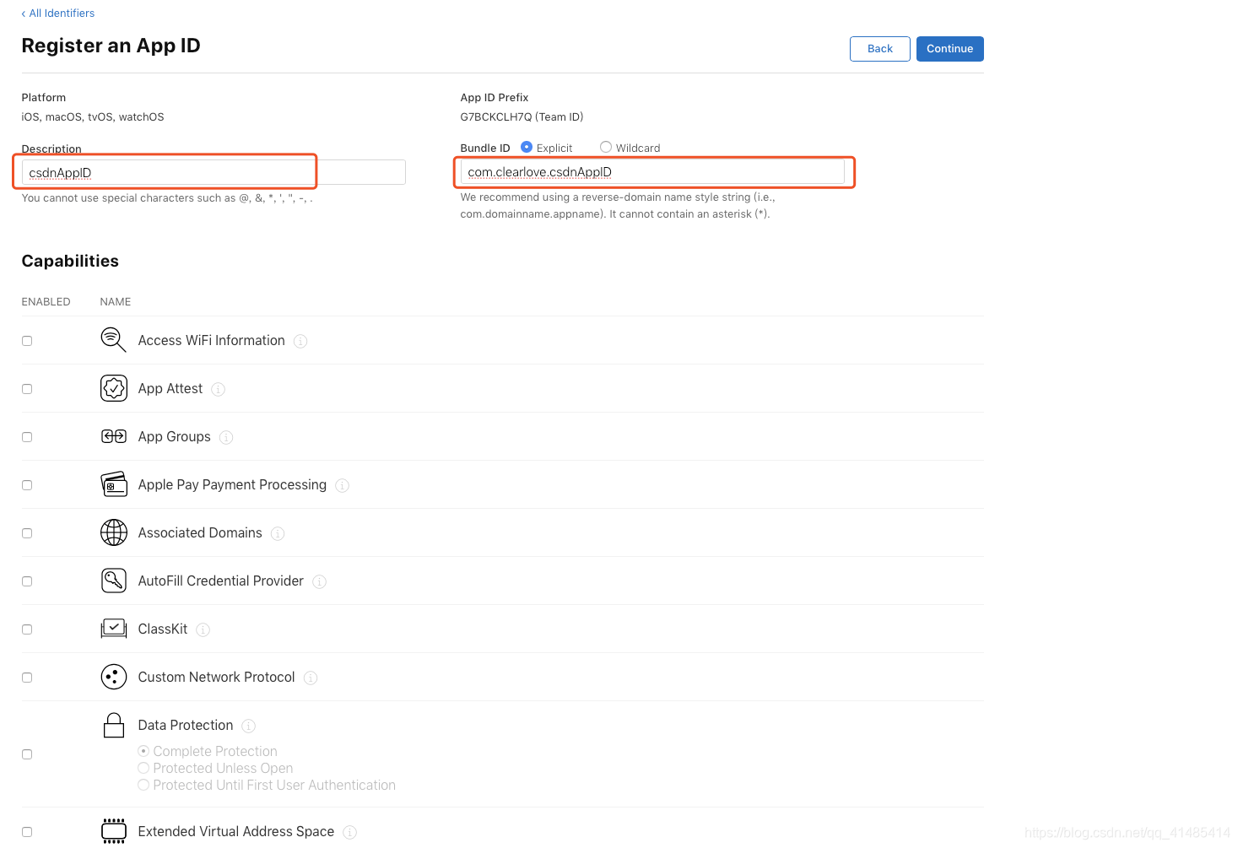This screenshot has height=848, width=1238.
Task: View info icon beside ClassKit
Action: pyautogui.click(x=203, y=629)
